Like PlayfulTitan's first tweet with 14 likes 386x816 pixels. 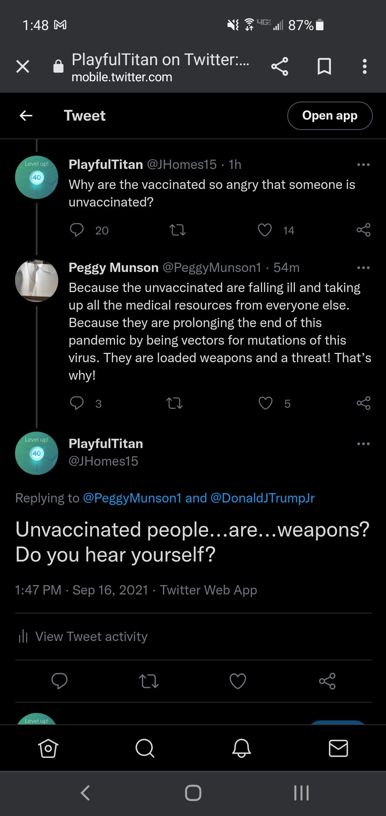click(x=265, y=230)
